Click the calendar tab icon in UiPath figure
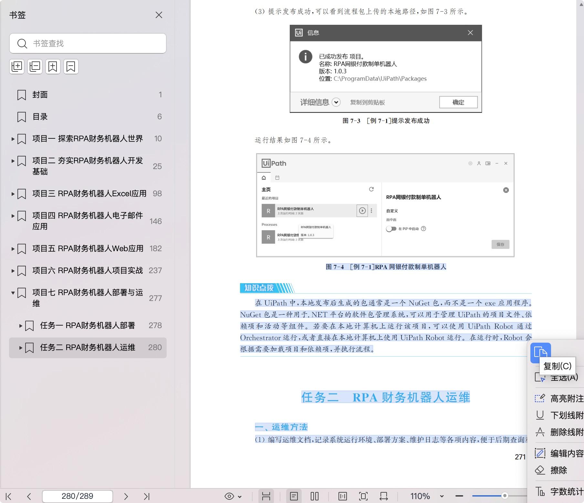The image size is (584, 503). coord(277,177)
